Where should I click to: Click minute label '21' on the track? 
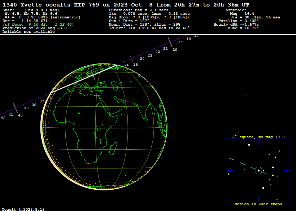point(165,48)
